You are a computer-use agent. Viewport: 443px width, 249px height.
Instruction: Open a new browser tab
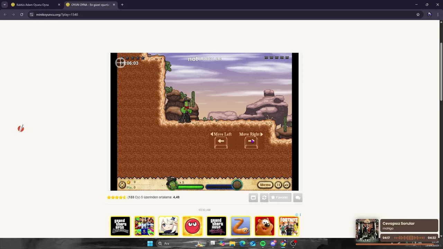pos(122,5)
